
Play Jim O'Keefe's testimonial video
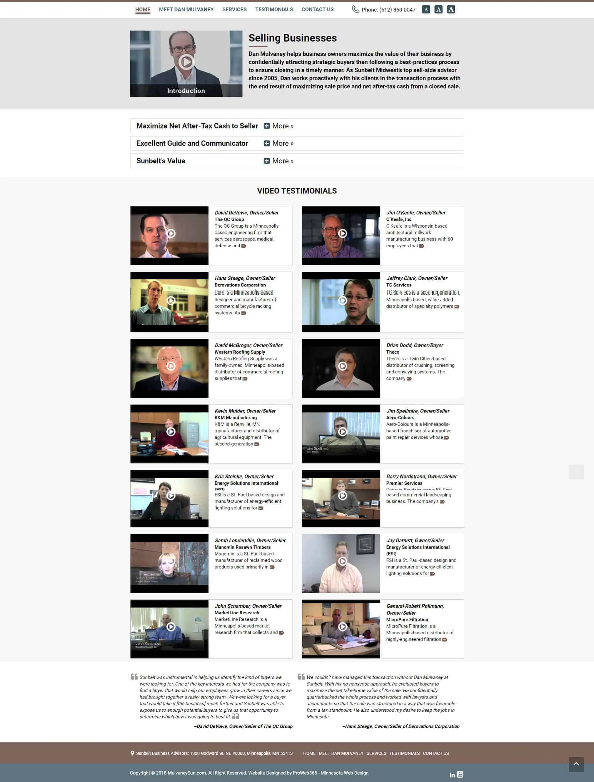pos(342,233)
